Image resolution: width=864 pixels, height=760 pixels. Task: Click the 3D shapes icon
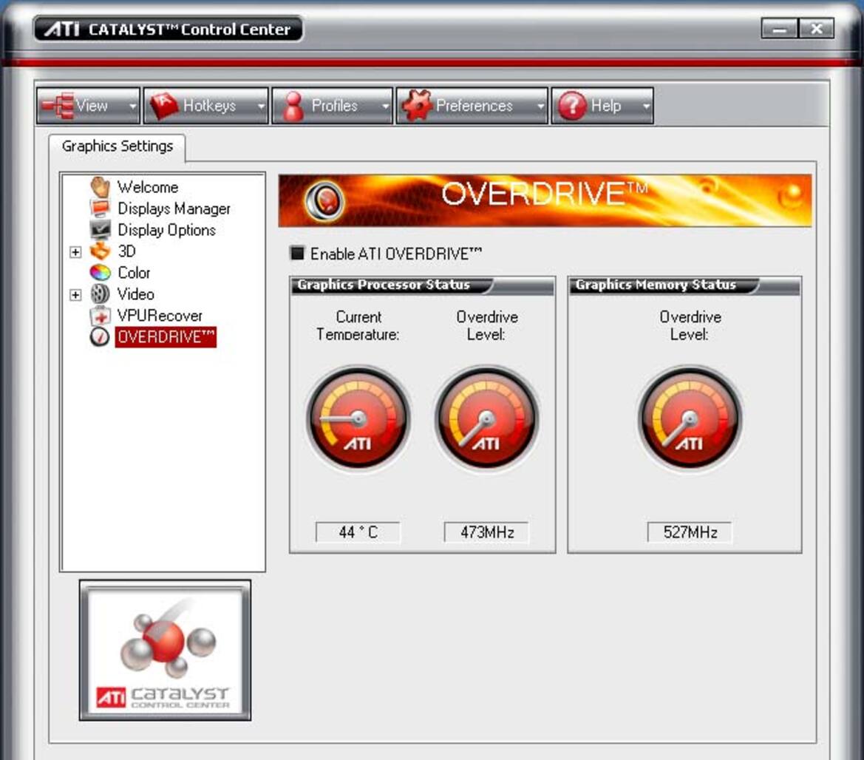101,251
